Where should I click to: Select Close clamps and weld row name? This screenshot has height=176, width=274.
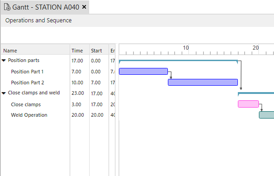pyautogui.click(x=34, y=93)
